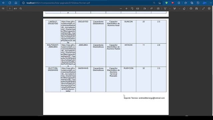Open the green shield extension
This screenshot has height=120, width=213.
166,3
